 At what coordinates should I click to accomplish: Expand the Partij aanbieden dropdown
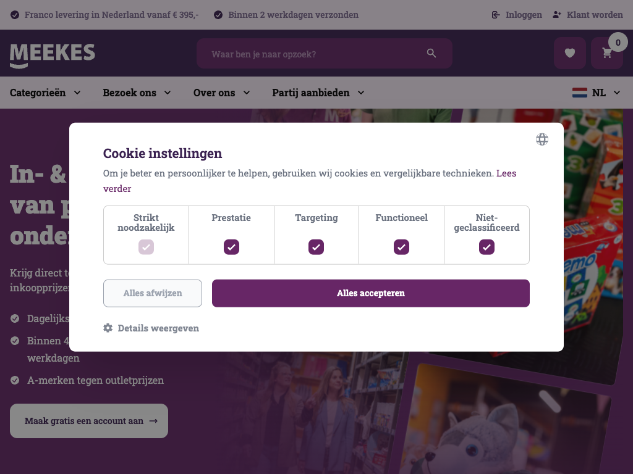[318, 93]
